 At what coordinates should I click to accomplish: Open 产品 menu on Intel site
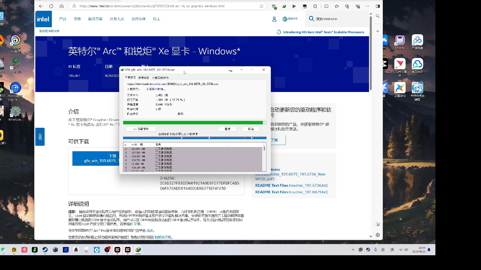click(63, 19)
